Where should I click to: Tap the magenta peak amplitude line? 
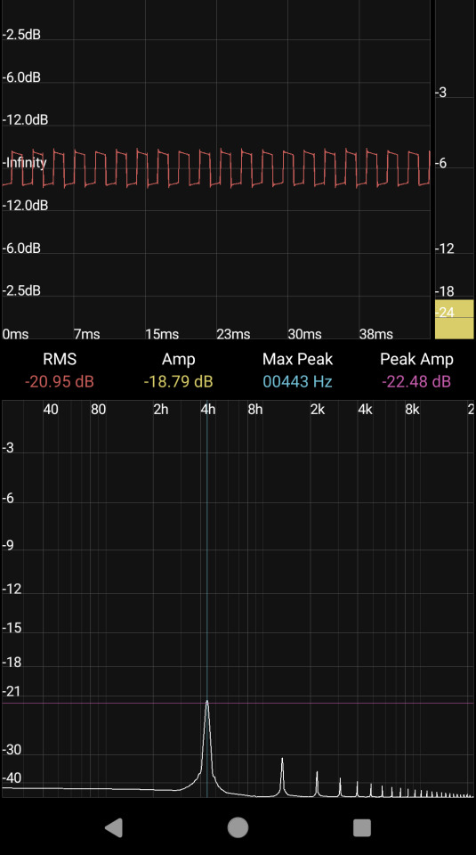point(238,703)
